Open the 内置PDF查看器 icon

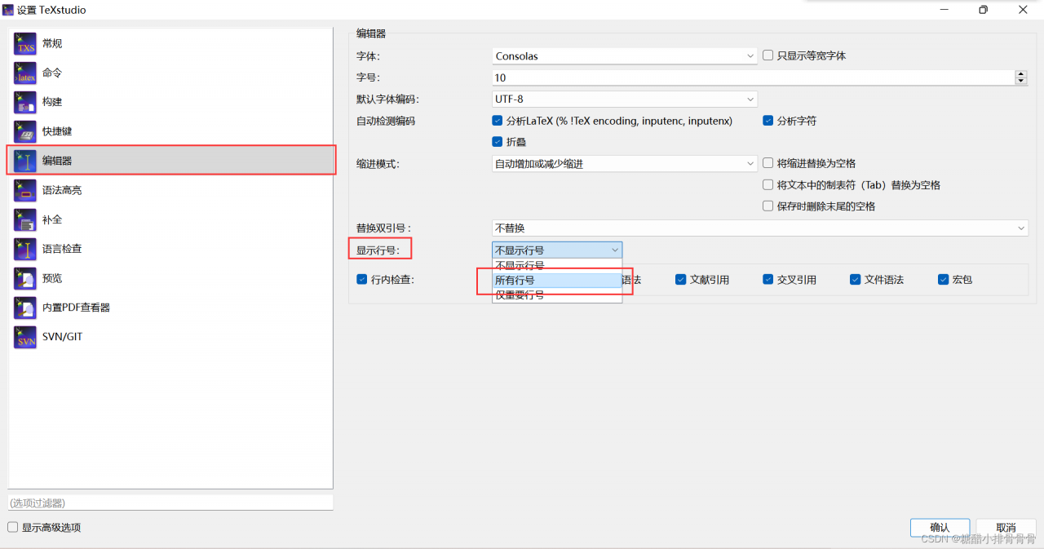tap(25, 308)
